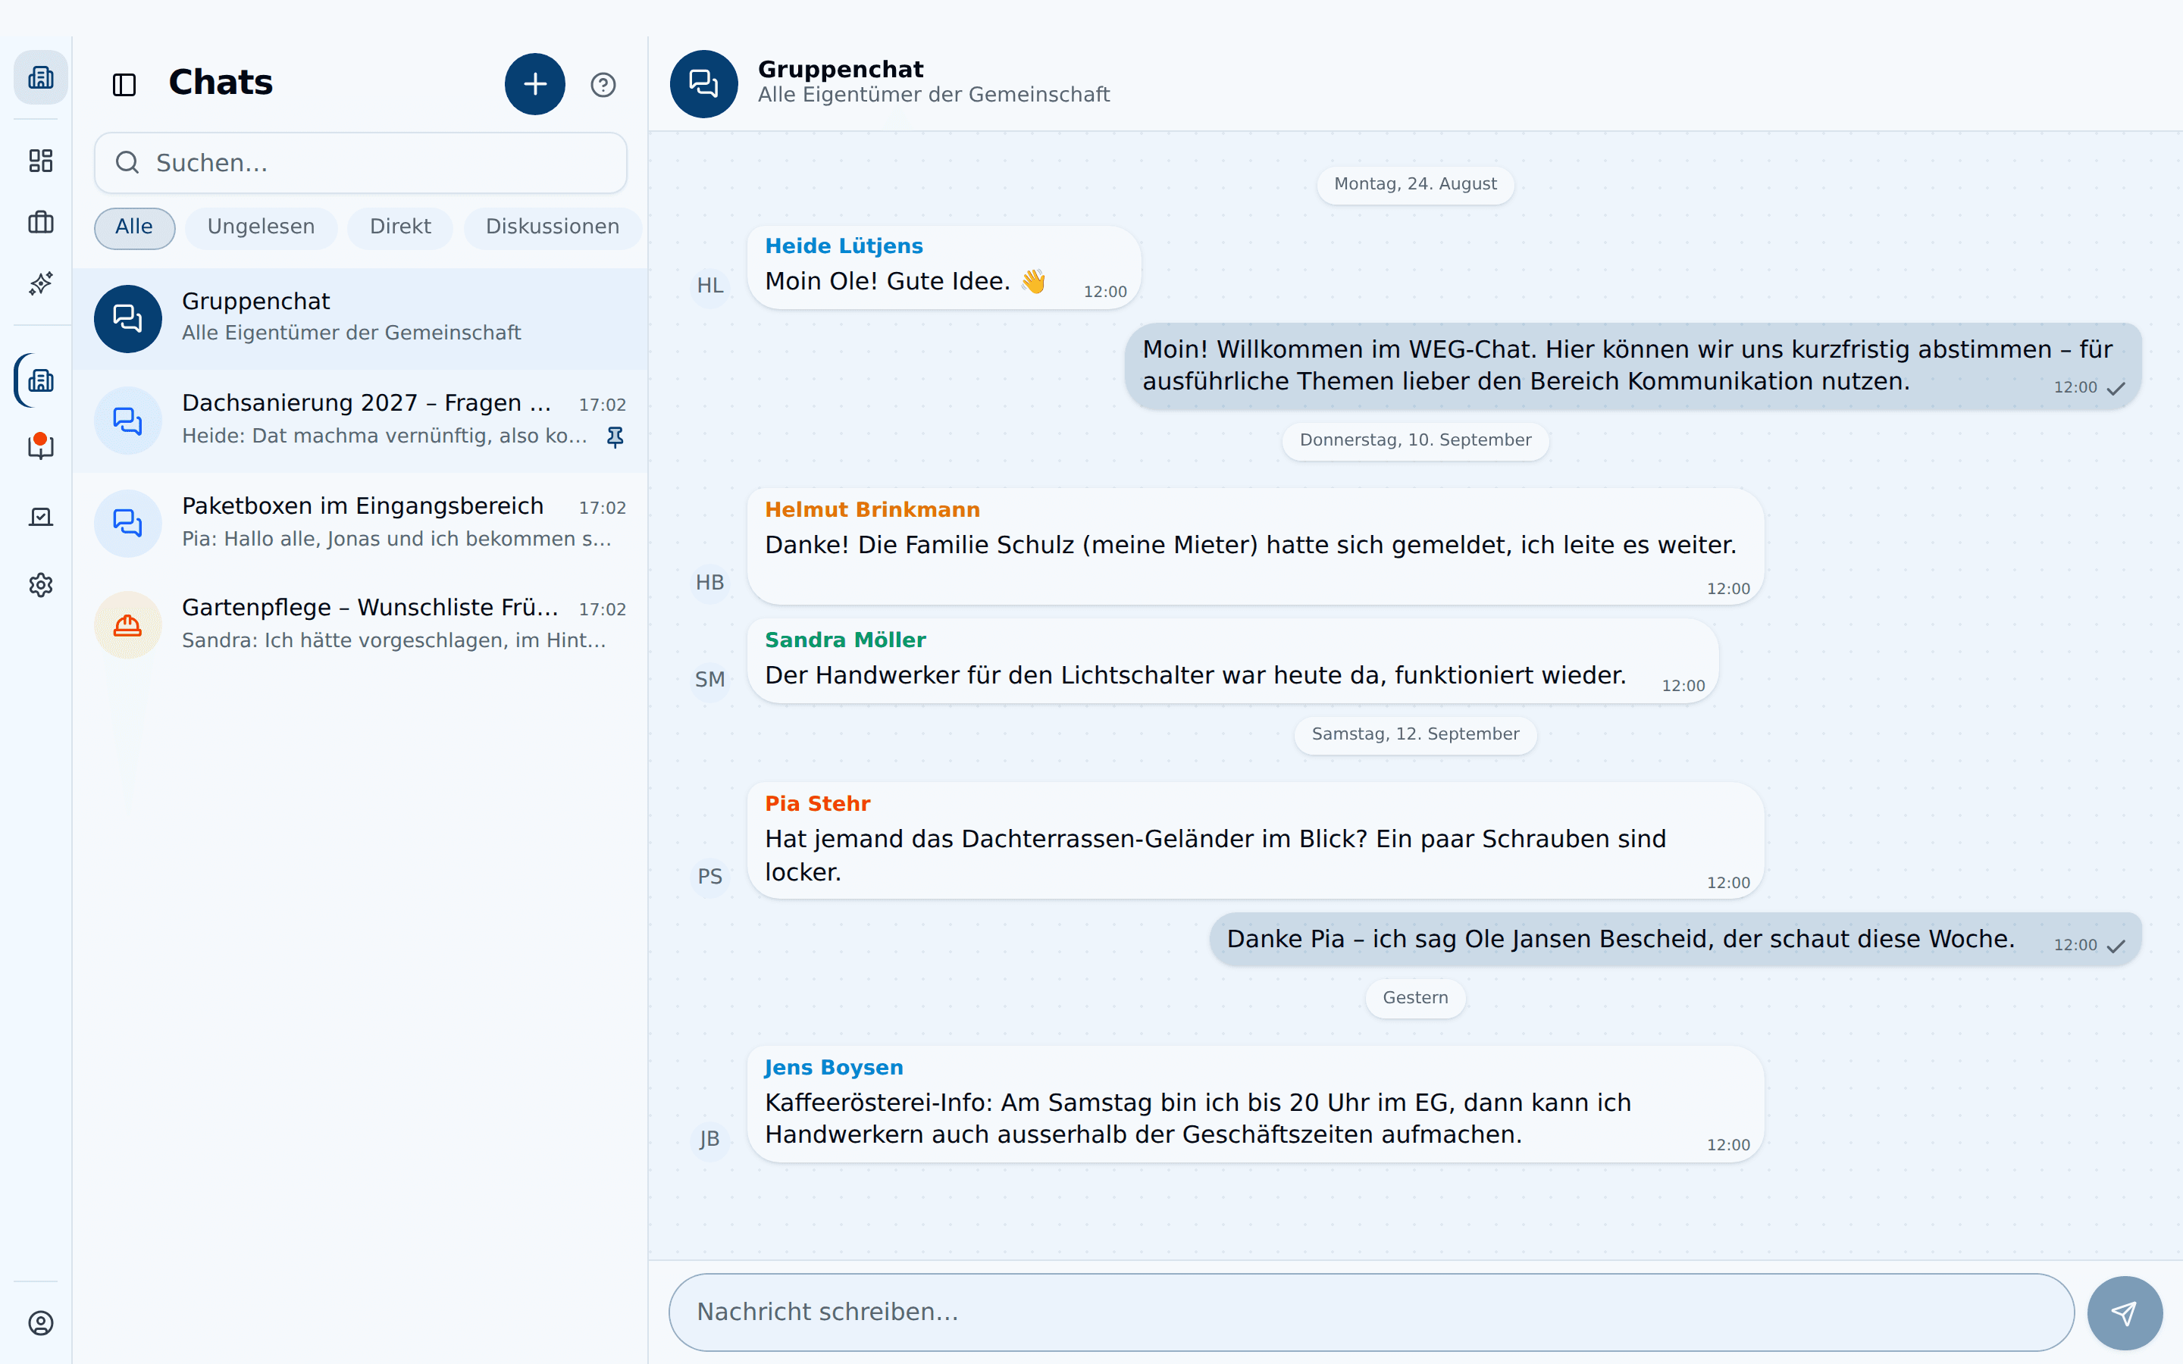Open Gruppenchat conversation in list
The image size is (2183, 1364).
[360, 318]
